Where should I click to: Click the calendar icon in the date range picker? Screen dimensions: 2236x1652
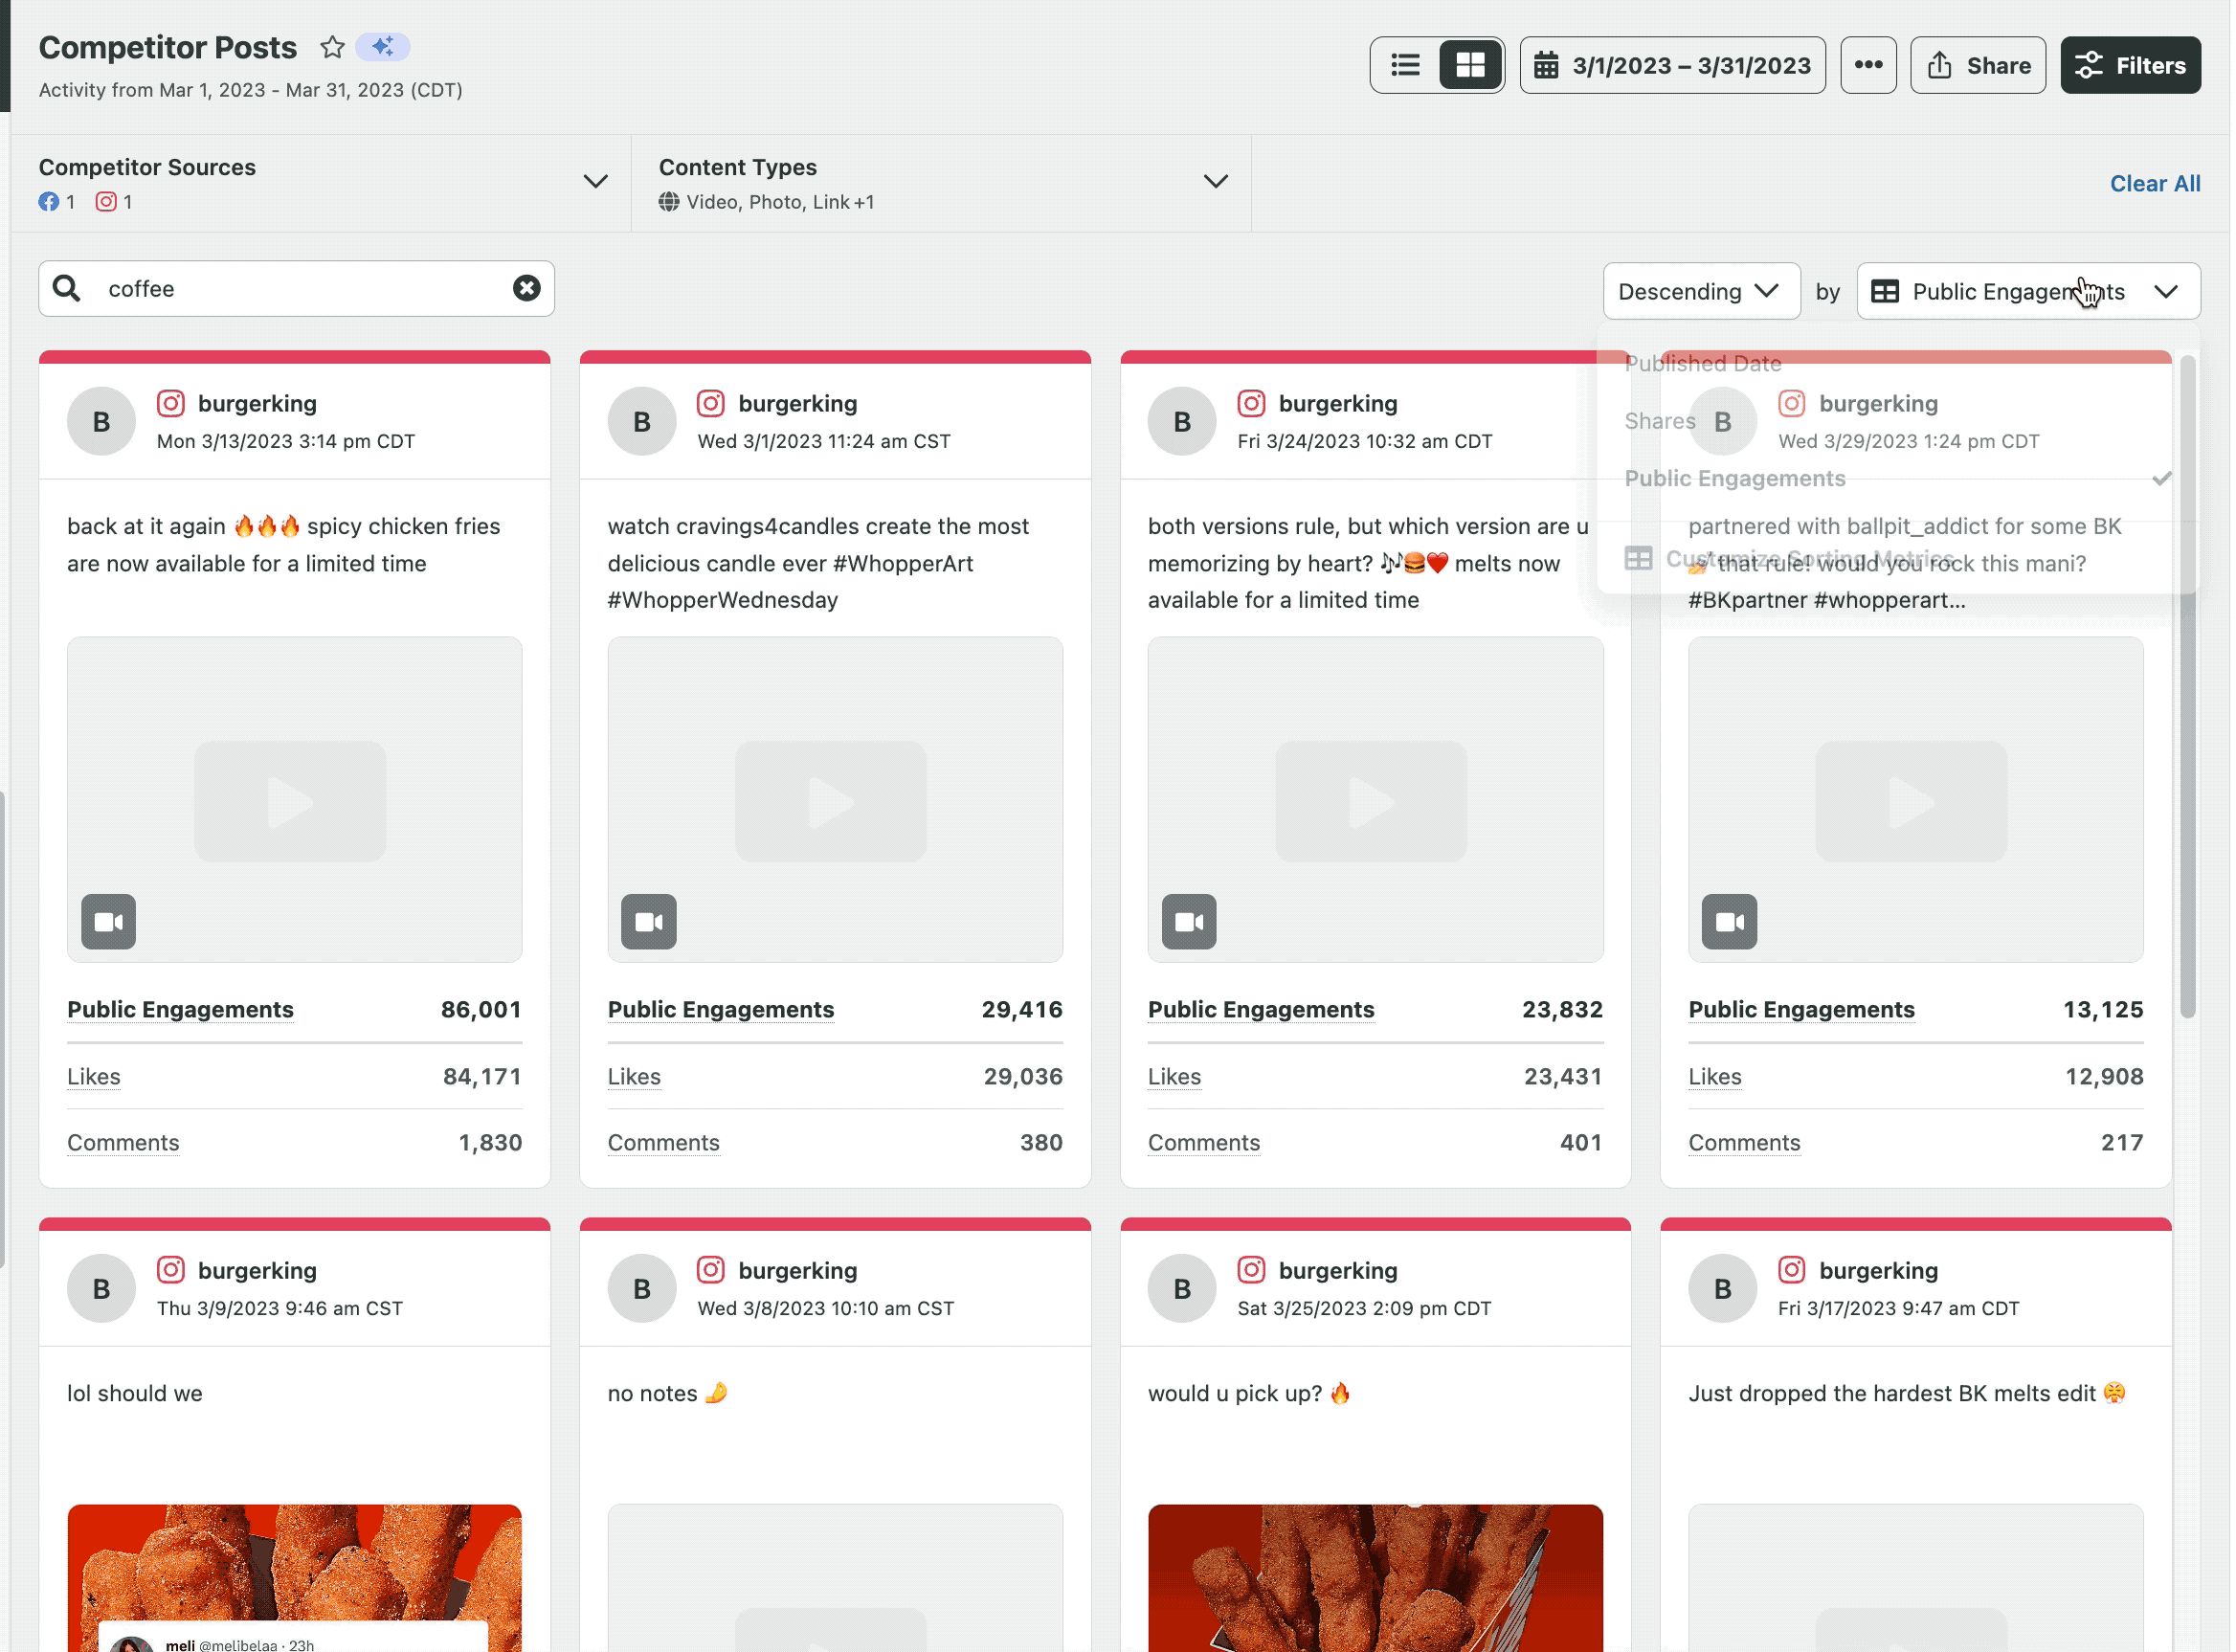point(1547,64)
